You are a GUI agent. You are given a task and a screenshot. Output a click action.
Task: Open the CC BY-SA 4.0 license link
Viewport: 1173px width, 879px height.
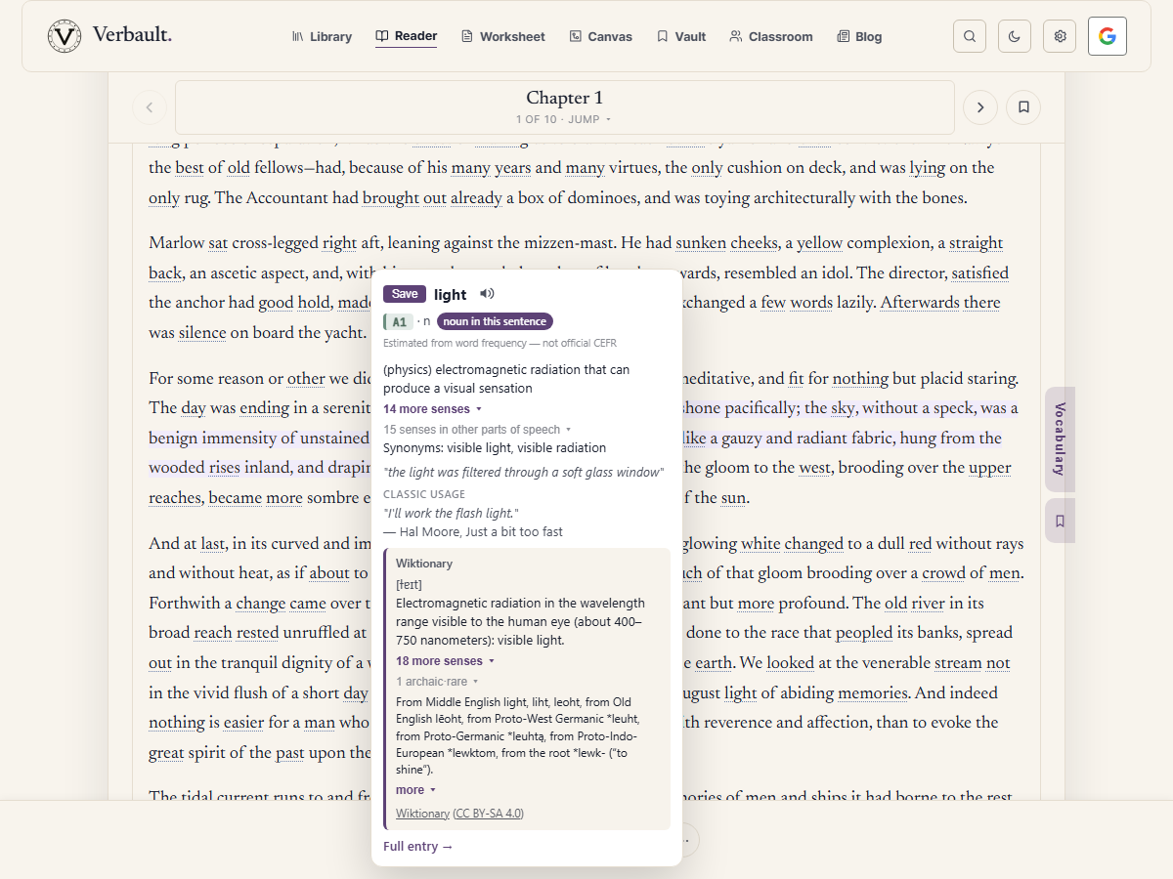pos(489,814)
